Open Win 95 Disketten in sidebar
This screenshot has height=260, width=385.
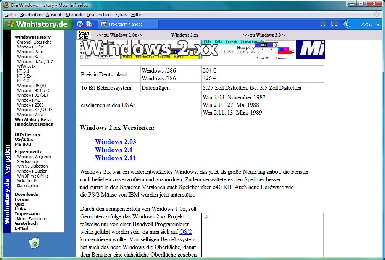click(x=32, y=166)
